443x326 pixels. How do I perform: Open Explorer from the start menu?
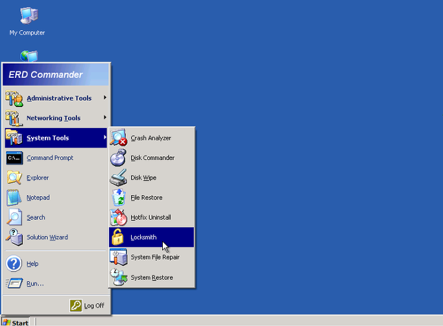[56, 178]
